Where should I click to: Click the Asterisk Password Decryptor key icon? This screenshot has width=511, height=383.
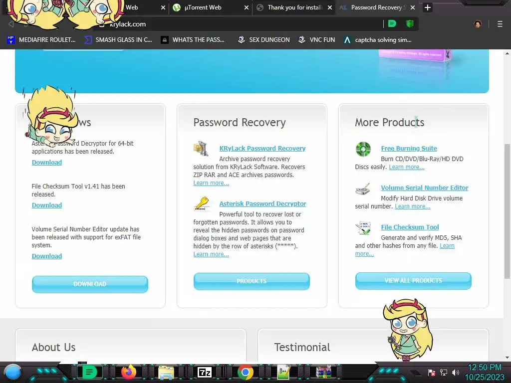tap(202, 204)
